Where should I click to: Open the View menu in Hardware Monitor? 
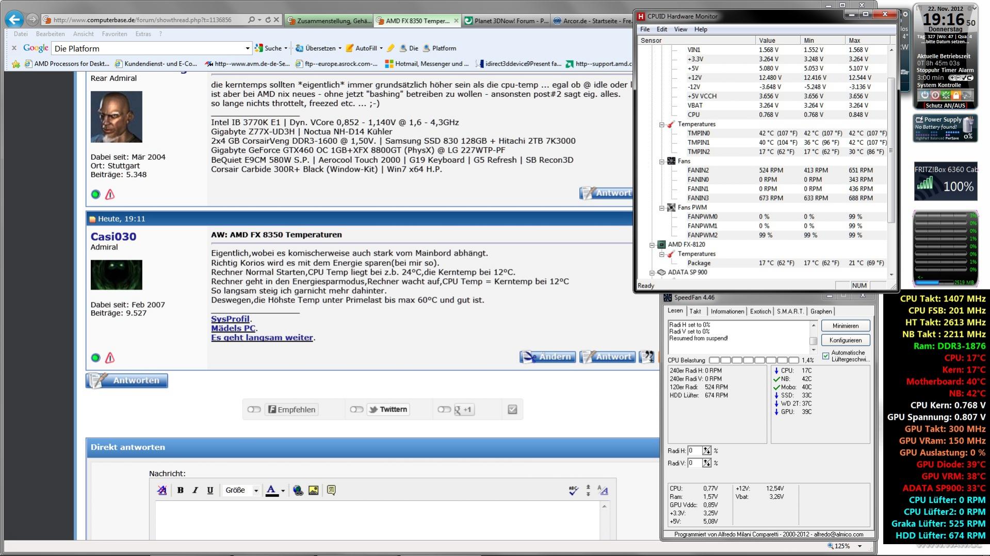680,29
